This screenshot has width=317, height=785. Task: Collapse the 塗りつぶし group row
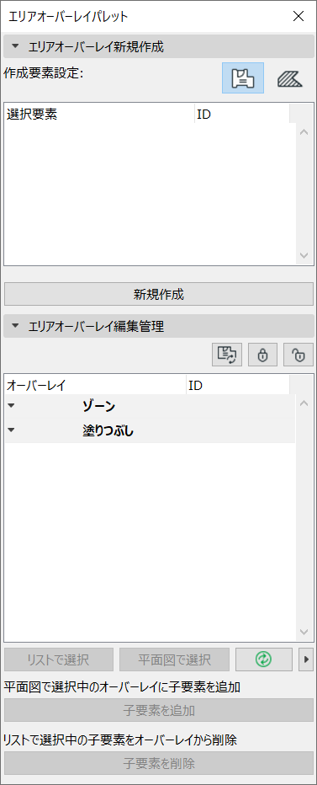[x=11, y=430]
